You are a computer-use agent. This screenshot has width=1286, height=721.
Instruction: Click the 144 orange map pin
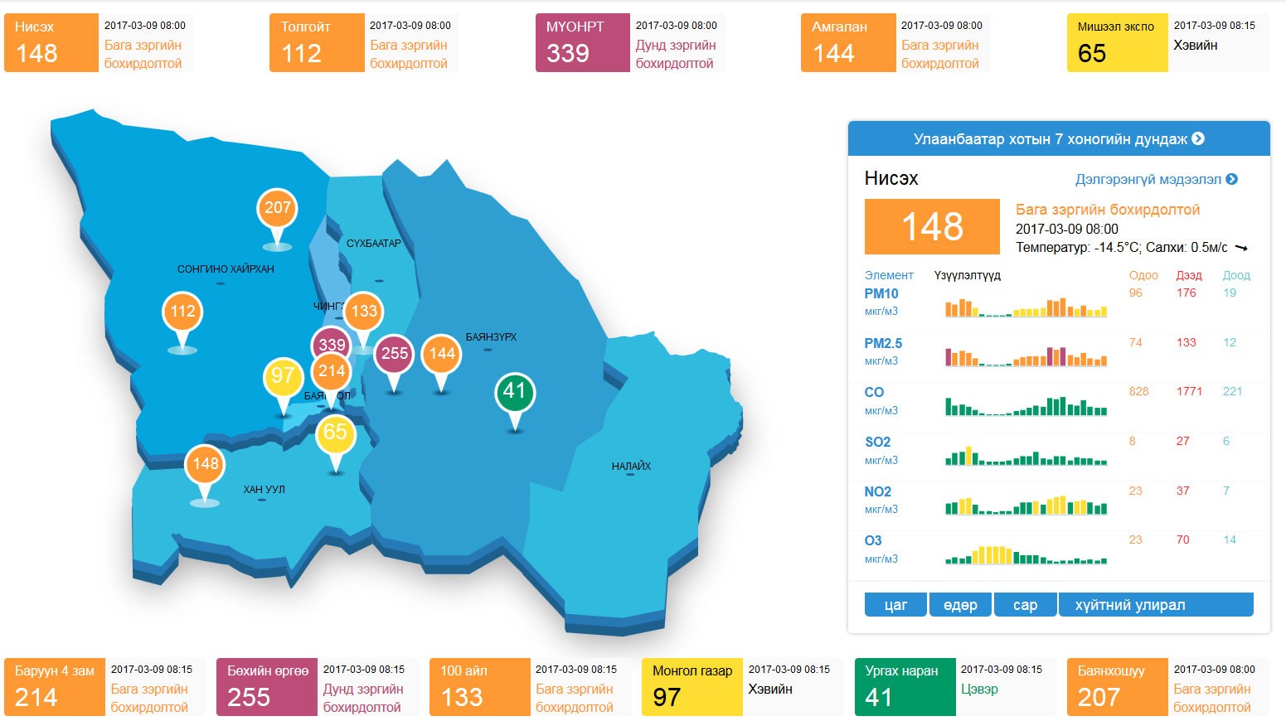[442, 354]
